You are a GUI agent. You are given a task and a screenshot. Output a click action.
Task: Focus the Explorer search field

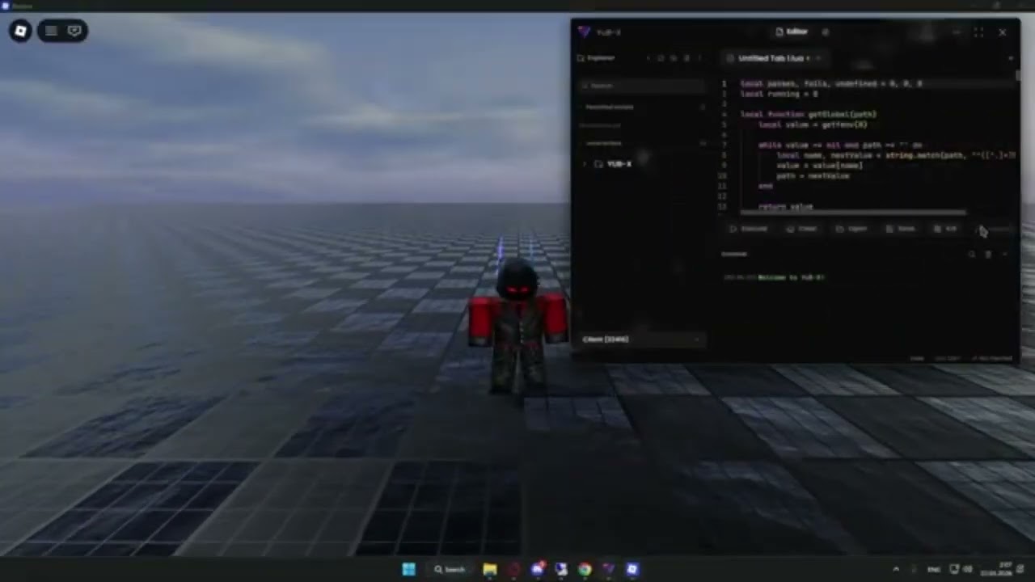coord(643,86)
